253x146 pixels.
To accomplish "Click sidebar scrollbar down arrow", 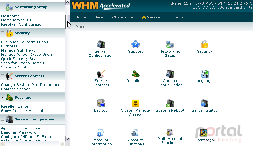I will 67,139.
